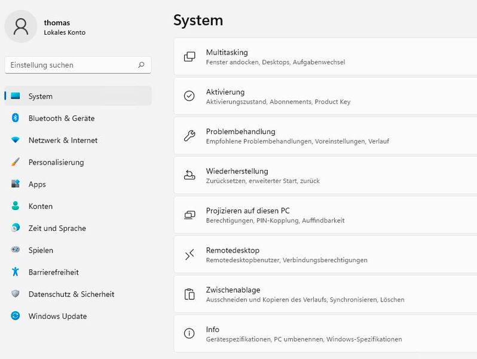Click the Aktivierung checkmark circle icon
477x359 pixels.
pos(189,96)
